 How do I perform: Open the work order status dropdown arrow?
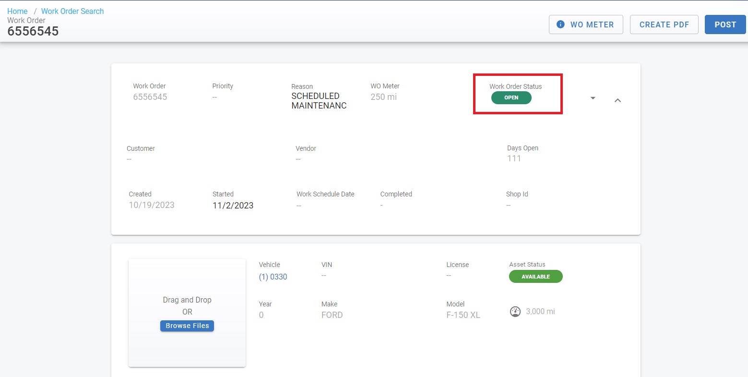coord(593,98)
